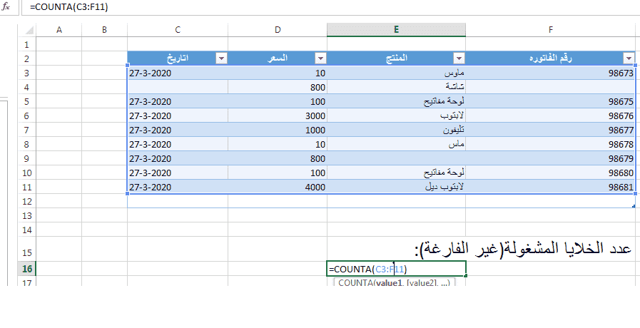Click invoice number cell 98679
640x328 pixels.
pos(551,159)
